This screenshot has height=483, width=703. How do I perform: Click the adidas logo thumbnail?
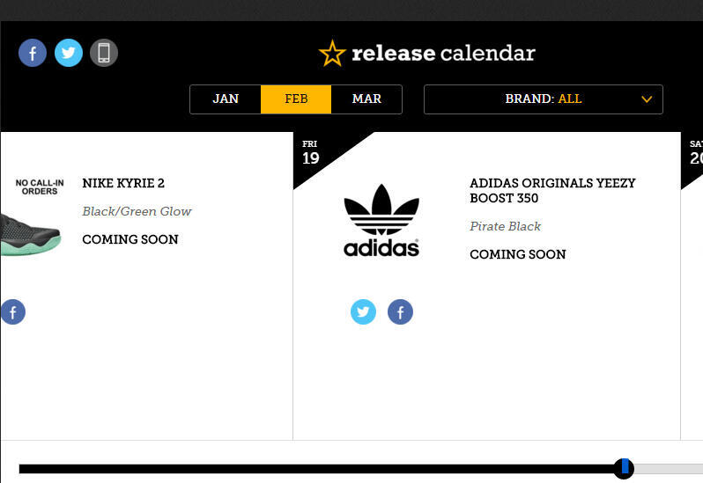[381, 220]
